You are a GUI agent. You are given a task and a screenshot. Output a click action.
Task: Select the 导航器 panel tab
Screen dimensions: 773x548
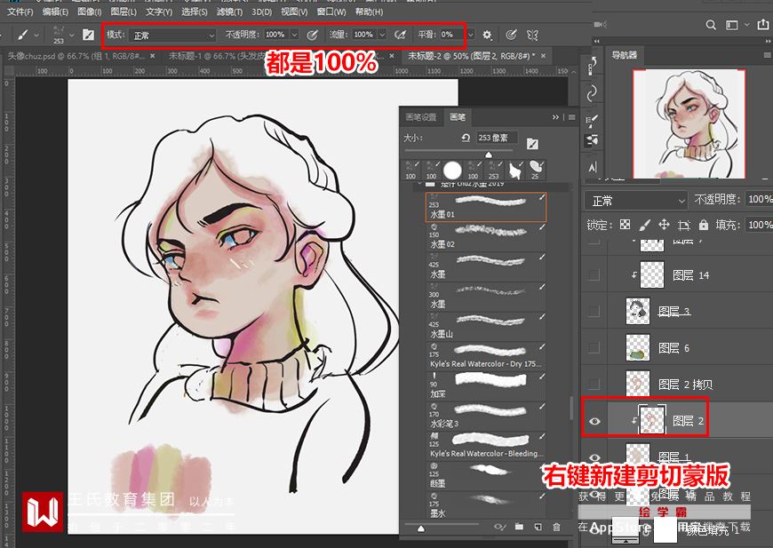coord(624,55)
